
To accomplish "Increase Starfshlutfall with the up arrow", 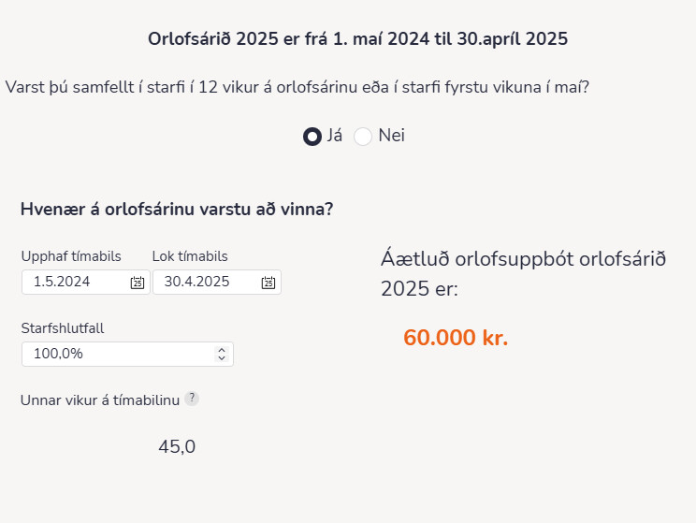I will click(x=222, y=350).
